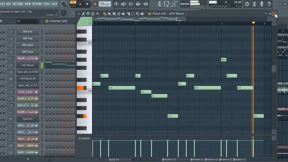288x162 pixels.
Task: Open the ADD menu
Action: point(9,4)
